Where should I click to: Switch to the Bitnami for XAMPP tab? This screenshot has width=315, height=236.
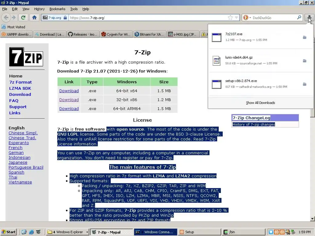149,34
